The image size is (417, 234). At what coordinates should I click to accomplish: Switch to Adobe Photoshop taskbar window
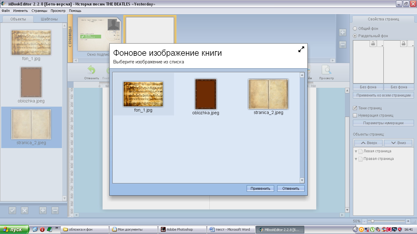point(182,229)
